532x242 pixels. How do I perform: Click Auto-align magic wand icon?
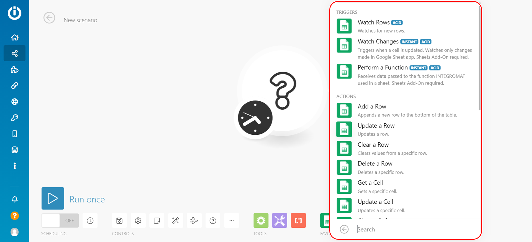[176, 220]
